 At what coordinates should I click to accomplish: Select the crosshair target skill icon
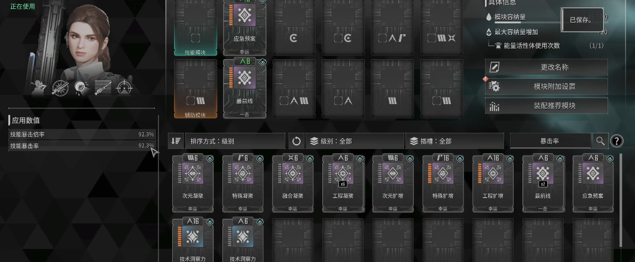click(x=124, y=87)
